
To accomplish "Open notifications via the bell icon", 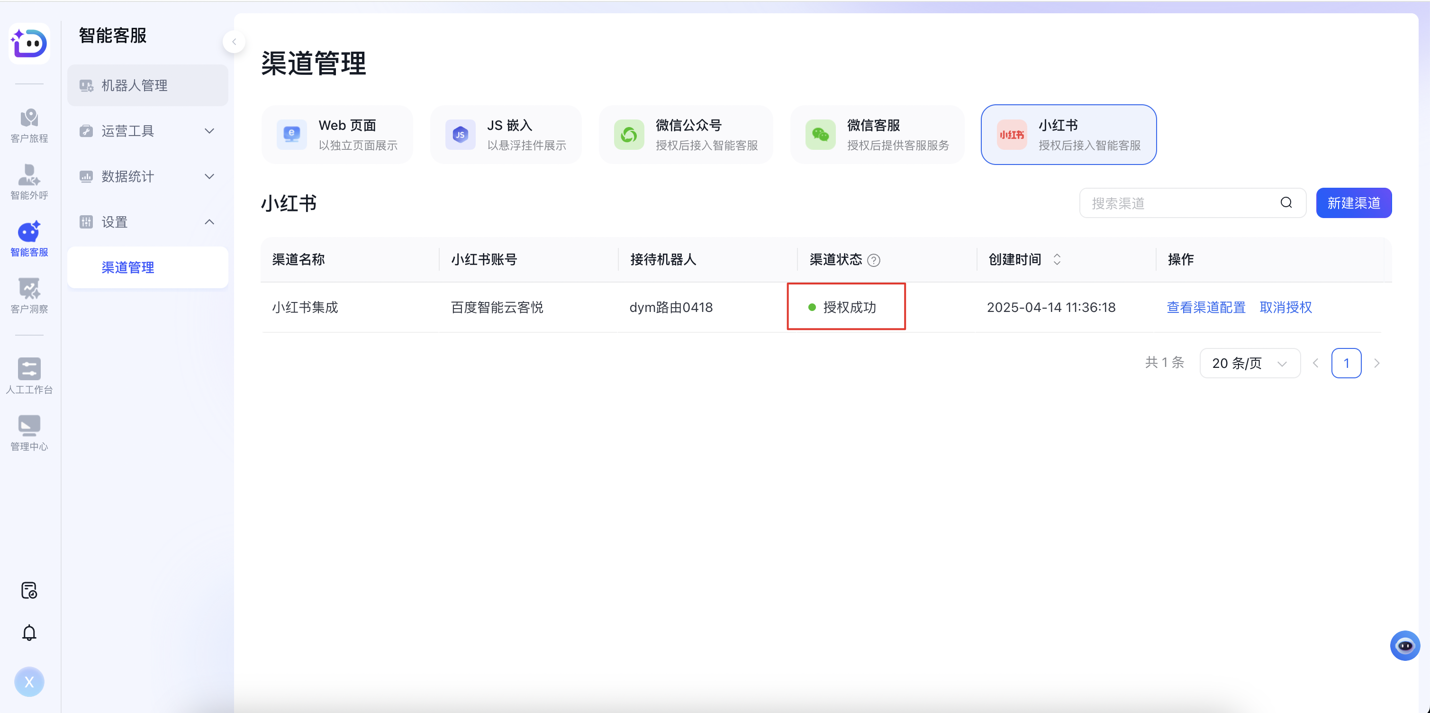I will (x=29, y=632).
